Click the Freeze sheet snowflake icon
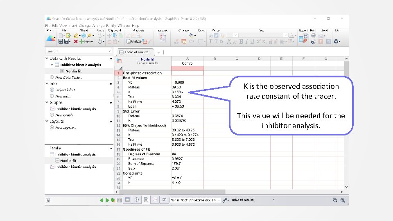 (84, 36)
